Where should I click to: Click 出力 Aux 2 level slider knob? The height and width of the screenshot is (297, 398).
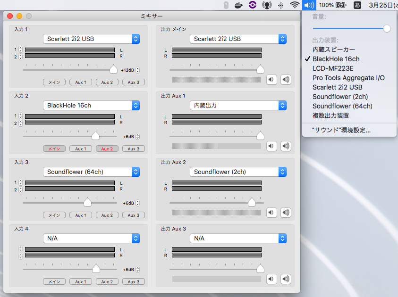[252, 202]
